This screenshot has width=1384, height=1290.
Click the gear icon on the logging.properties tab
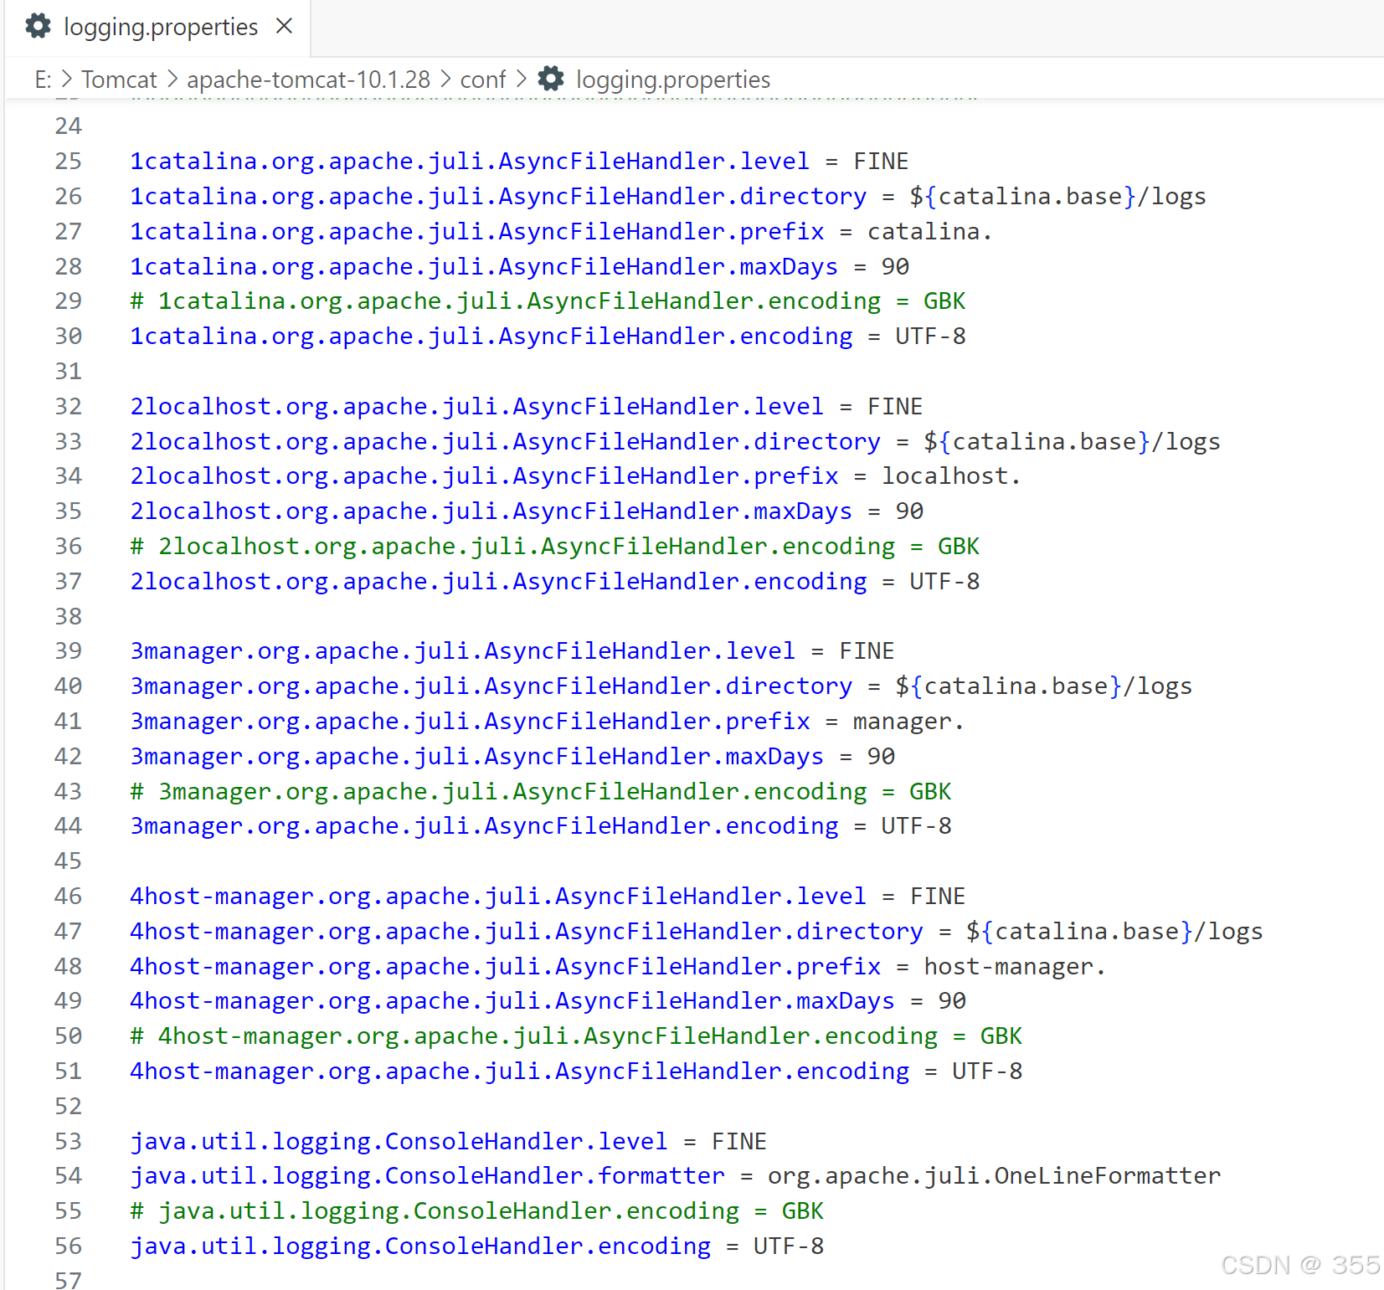tap(39, 26)
